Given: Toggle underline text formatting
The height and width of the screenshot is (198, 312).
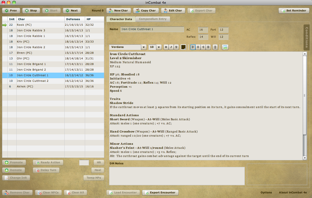Looking at the screenshot, I should [176, 47].
